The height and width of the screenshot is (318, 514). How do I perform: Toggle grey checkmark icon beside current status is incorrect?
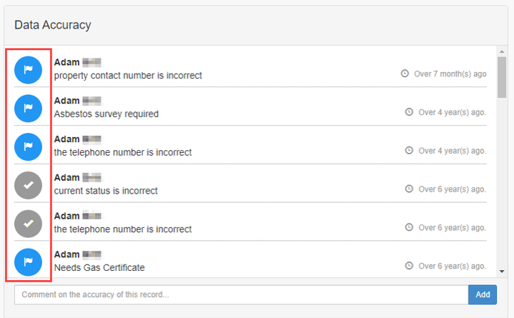[29, 185]
